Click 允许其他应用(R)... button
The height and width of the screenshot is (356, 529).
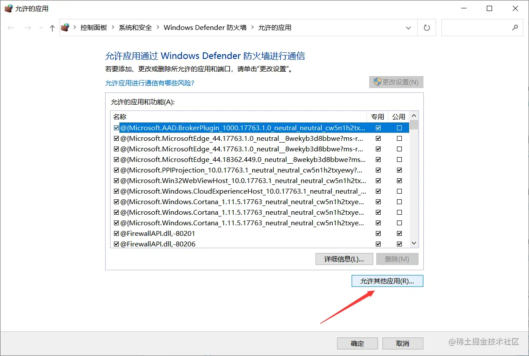coord(387,281)
